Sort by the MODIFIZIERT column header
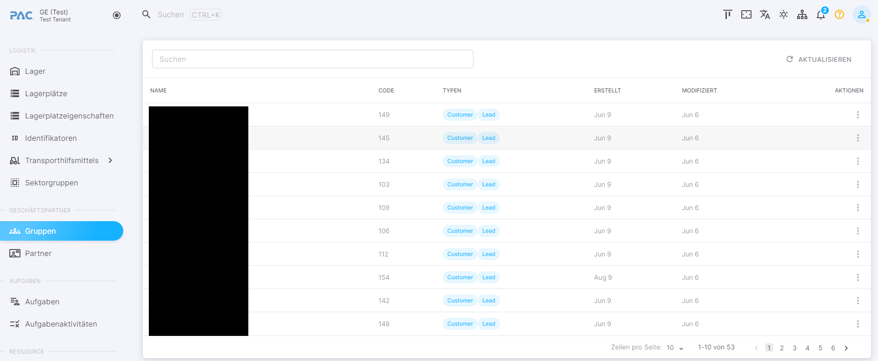 (x=699, y=91)
